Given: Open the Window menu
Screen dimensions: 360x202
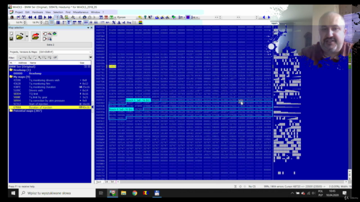Looking at the screenshot, I should (x=95, y=12).
